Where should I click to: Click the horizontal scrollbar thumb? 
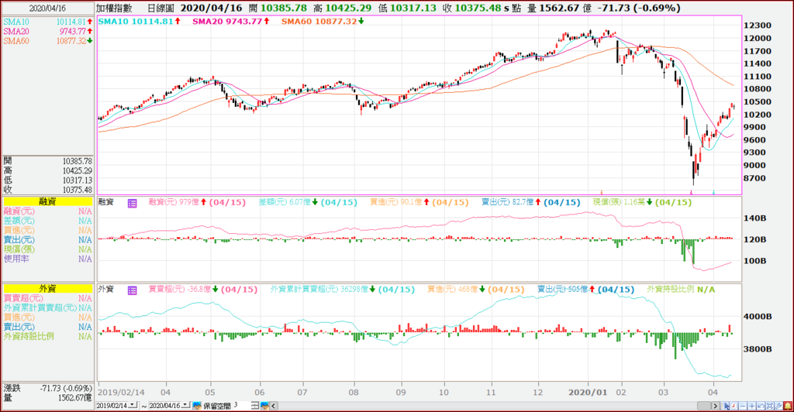click(704, 406)
